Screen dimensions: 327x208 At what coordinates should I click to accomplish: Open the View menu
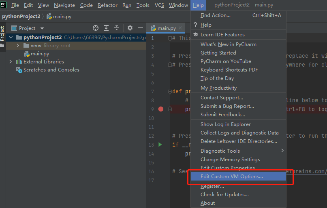coord(43,5)
